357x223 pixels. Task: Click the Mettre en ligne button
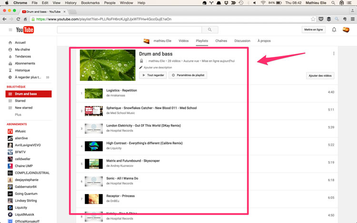(314, 29)
